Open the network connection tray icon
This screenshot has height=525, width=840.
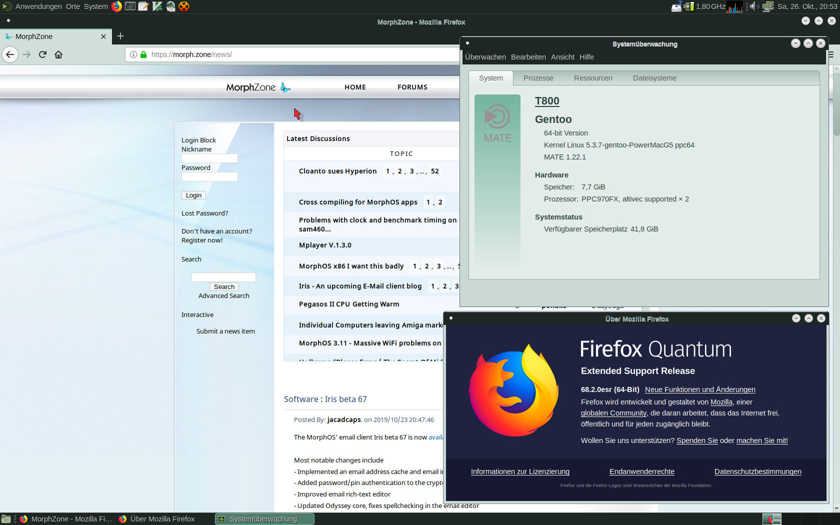[768, 6]
